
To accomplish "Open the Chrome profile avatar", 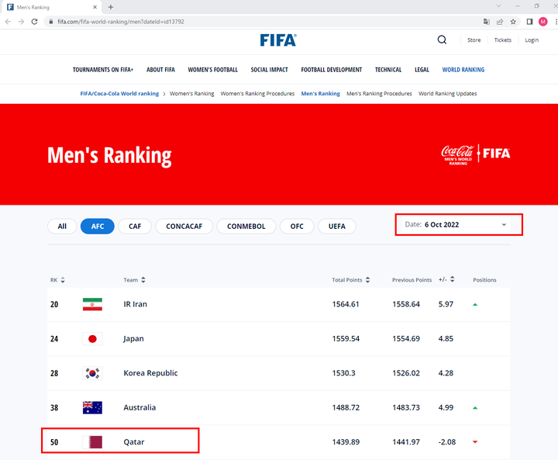I will click(x=542, y=22).
